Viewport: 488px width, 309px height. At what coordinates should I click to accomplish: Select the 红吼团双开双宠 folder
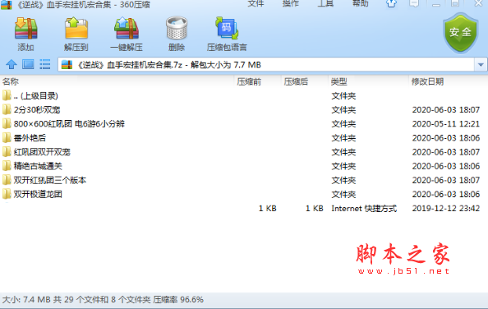tap(244, 152)
